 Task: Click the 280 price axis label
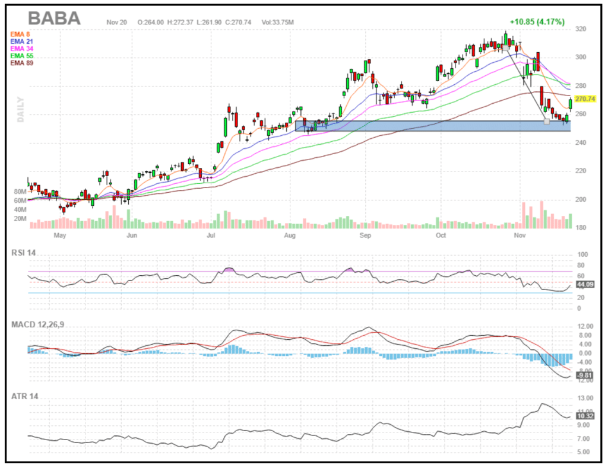point(581,86)
